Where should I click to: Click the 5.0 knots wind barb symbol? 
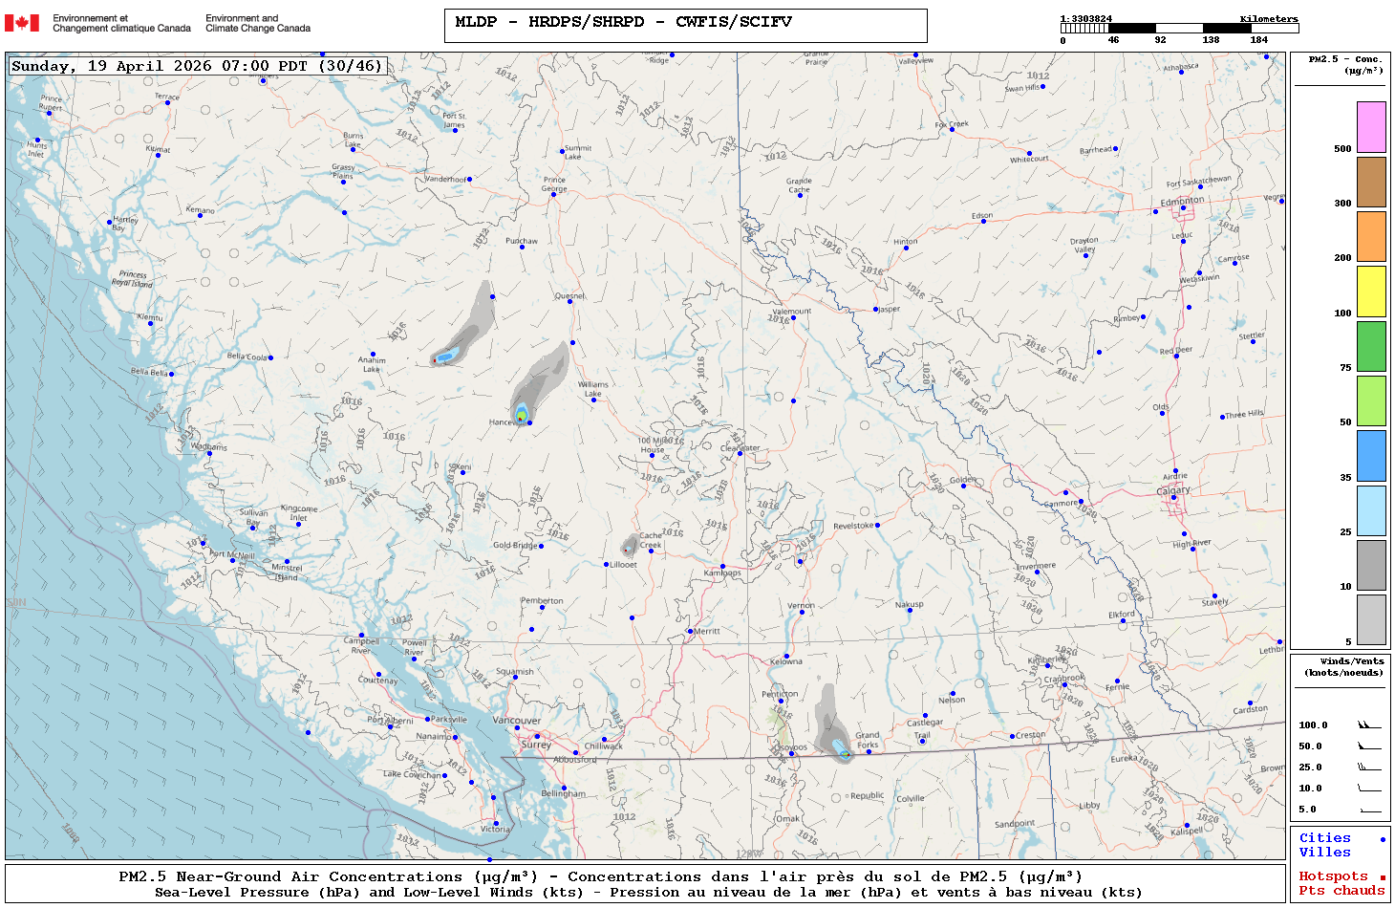tap(1369, 810)
